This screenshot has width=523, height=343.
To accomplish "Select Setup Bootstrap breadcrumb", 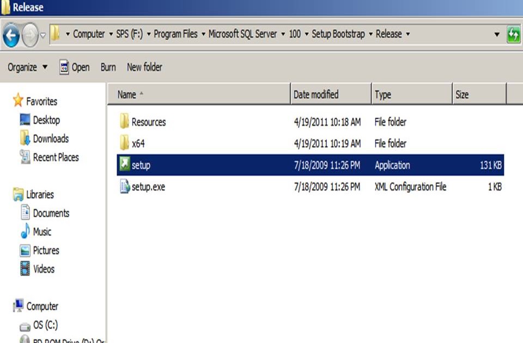I will pos(338,34).
